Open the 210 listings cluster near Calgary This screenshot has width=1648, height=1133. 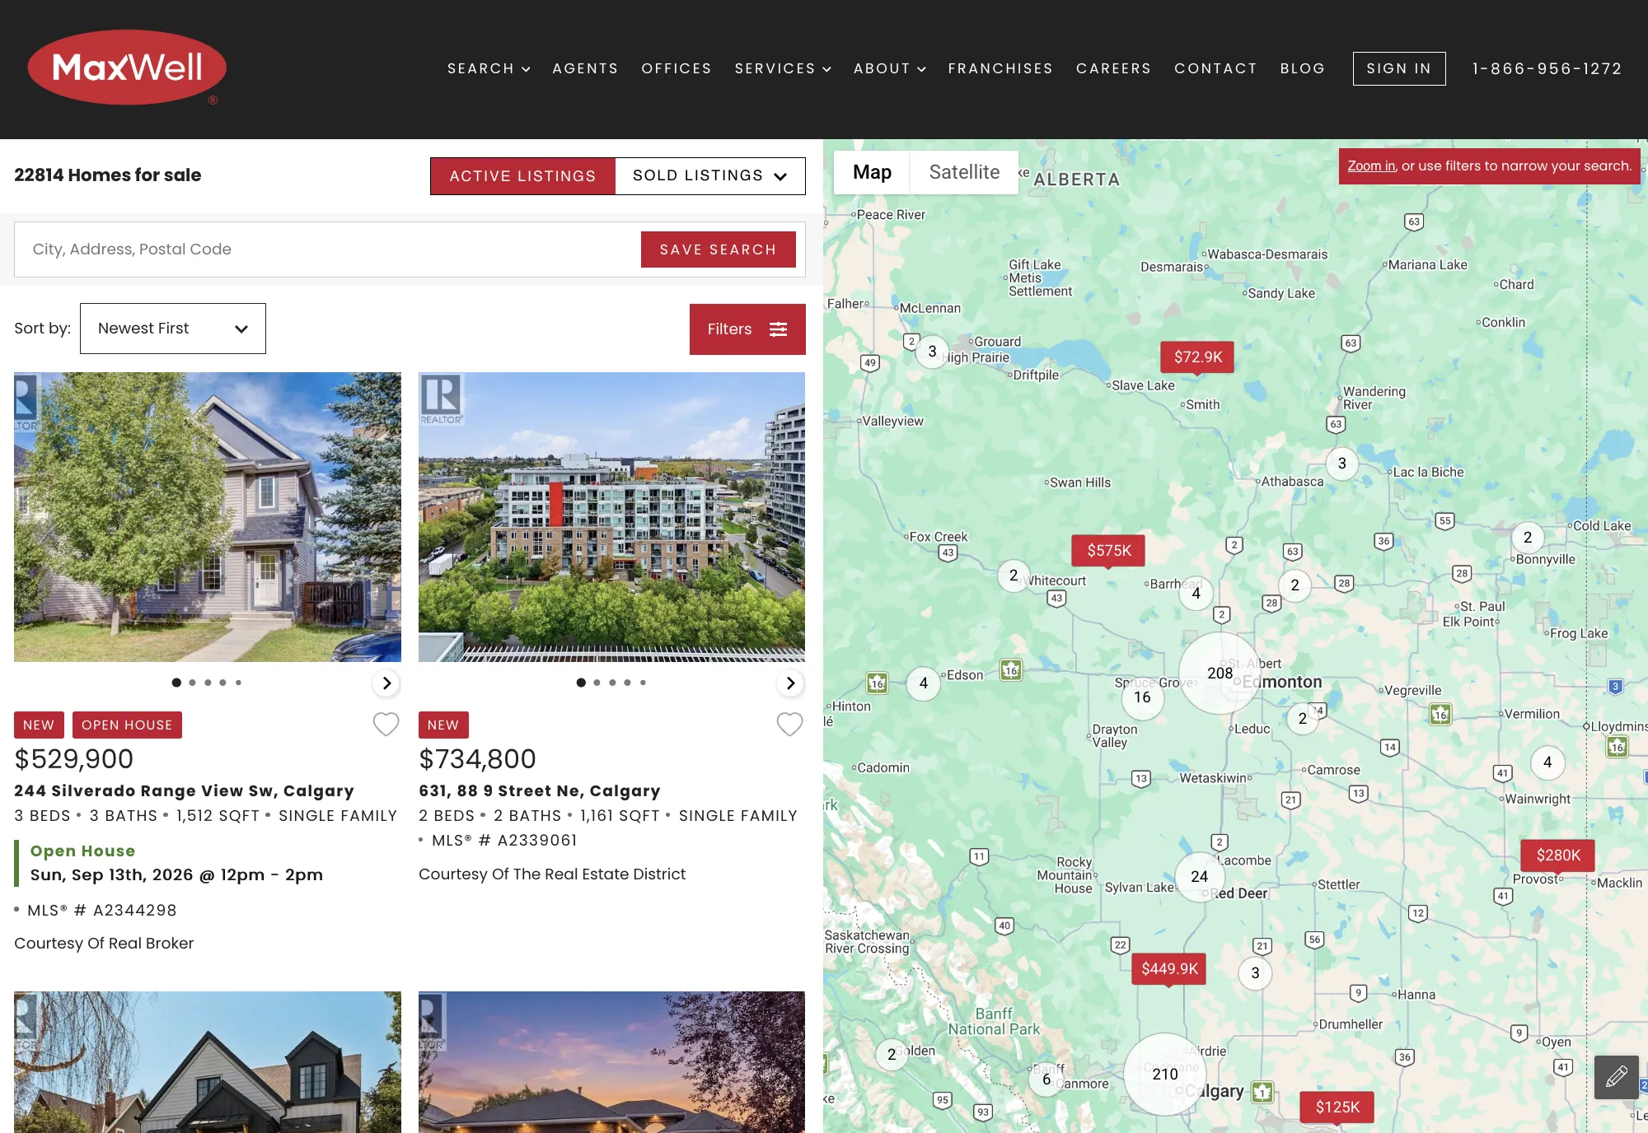1165,1075
